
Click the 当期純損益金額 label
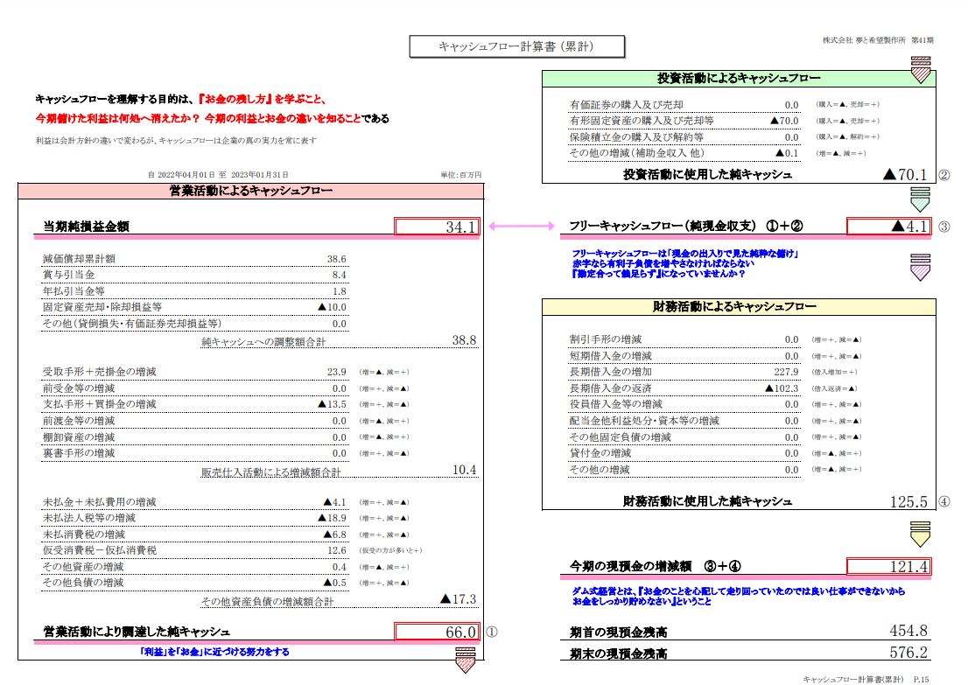(x=86, y=227)
